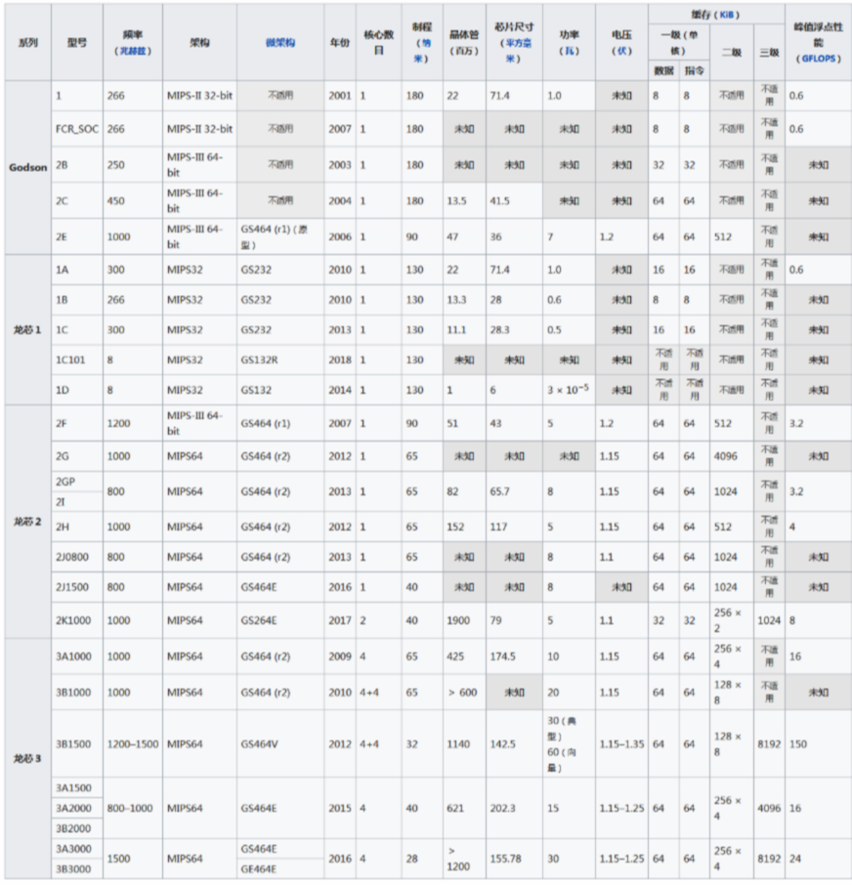Select the 架构 column header
The height and width of the screenshot is (885, 852).
[x=200, y=42]
